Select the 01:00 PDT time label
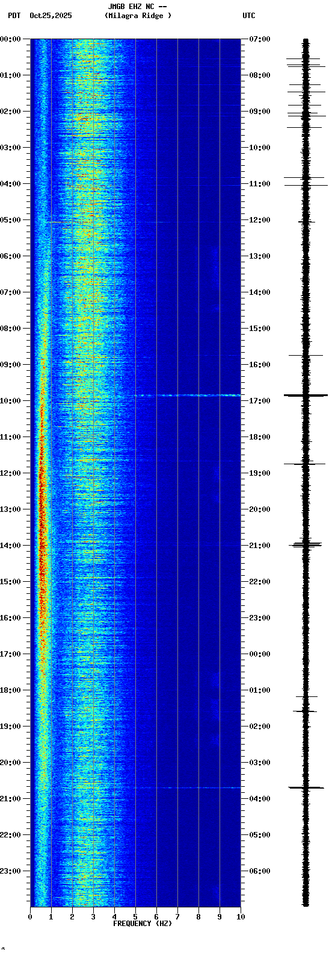Viewport: 332px width, 955px height. [11, 75]
